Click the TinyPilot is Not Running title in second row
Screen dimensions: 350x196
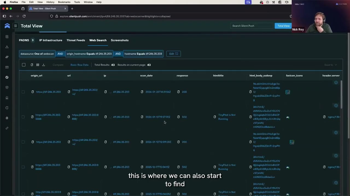[227, 117]
